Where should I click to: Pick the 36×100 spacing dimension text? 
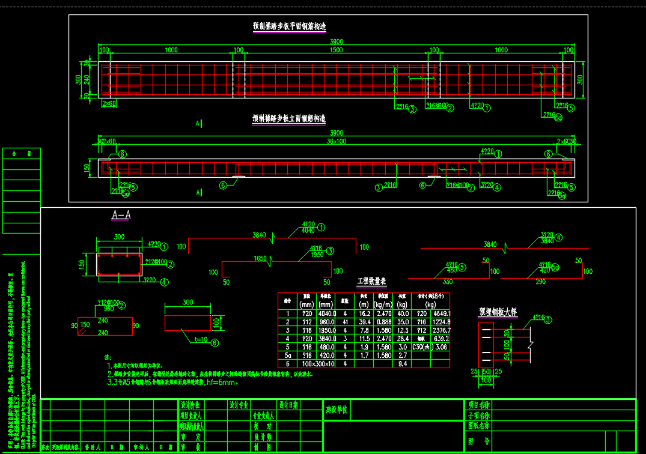click(x=336, y=141)
